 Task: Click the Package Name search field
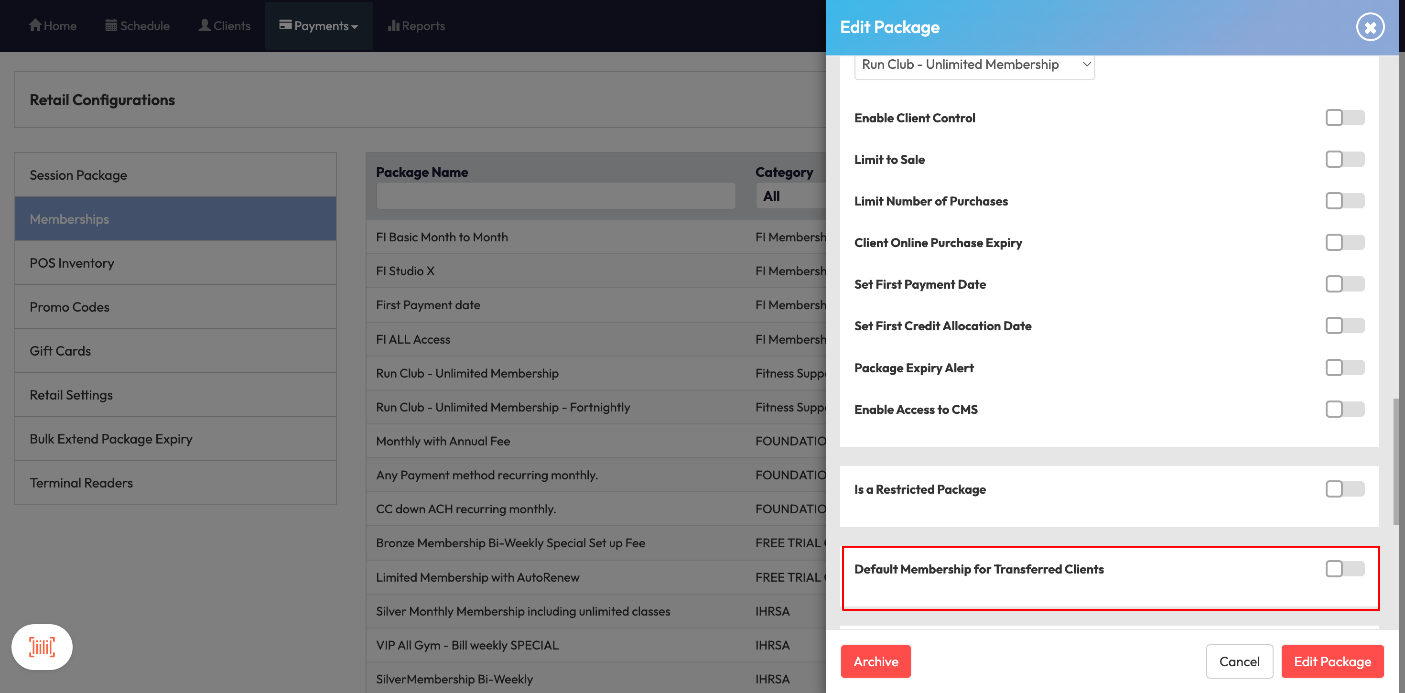click(x=555, y=196)
